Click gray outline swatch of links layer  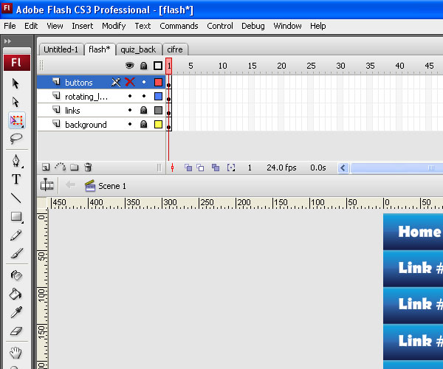point(158,110)
